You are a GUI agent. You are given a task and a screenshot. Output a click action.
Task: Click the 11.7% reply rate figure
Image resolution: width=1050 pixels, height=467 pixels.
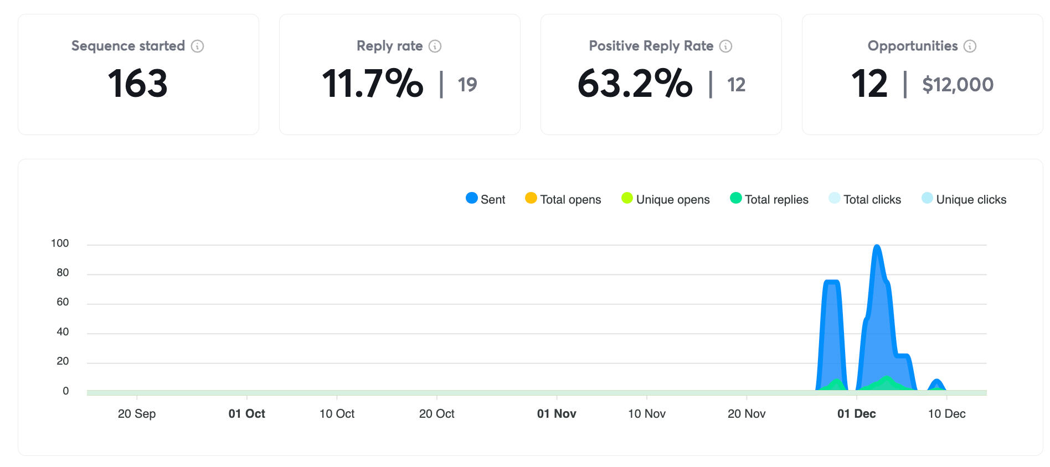[x=373, y=84]
